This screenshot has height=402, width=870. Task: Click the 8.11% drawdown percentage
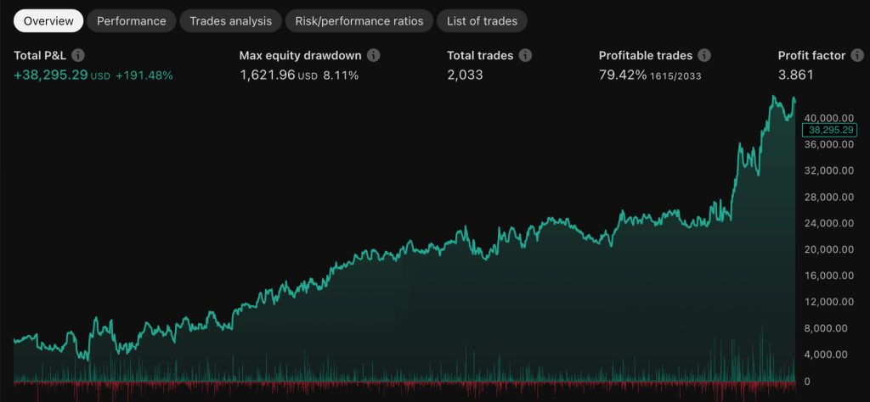coord(341,75)
